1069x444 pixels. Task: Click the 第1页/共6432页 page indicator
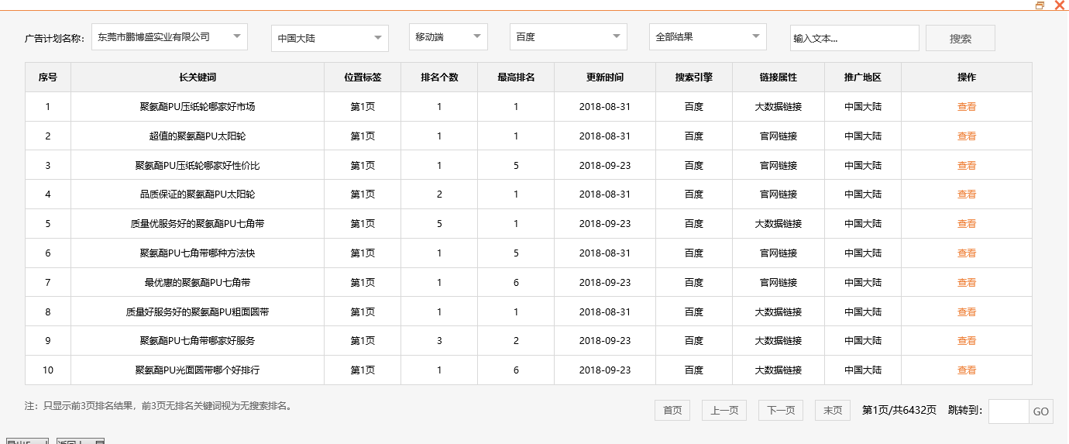[899, 410]
